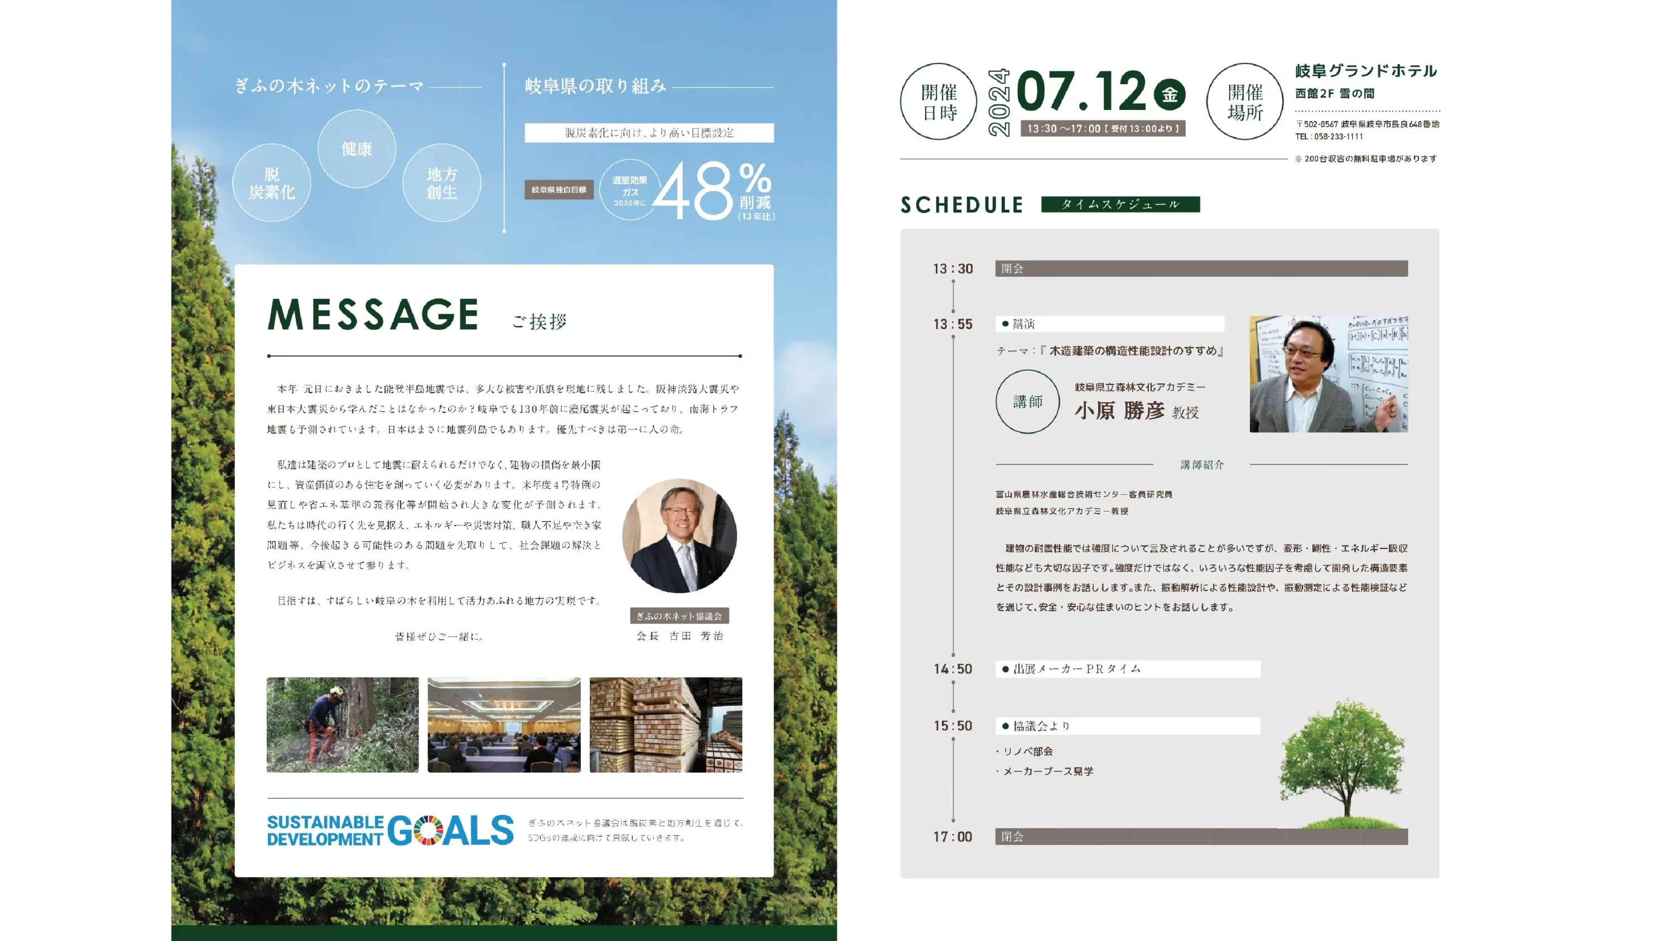Click the 脱炭素化 theme circle
This screenshot has height=941, width=1674.
click(x=272, y=182)
